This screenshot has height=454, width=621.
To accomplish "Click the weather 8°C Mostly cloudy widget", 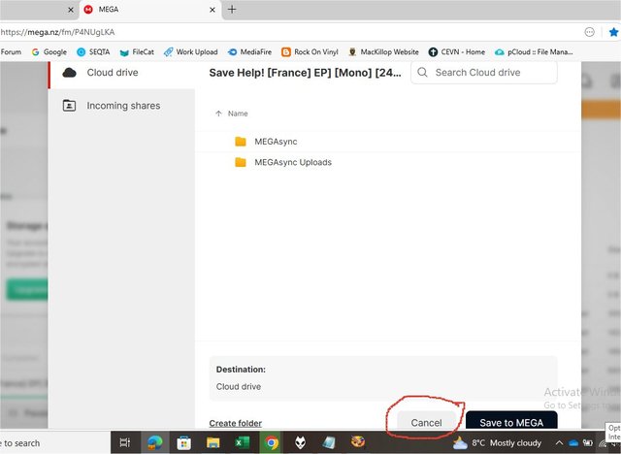I will click(x=497, y=443).
